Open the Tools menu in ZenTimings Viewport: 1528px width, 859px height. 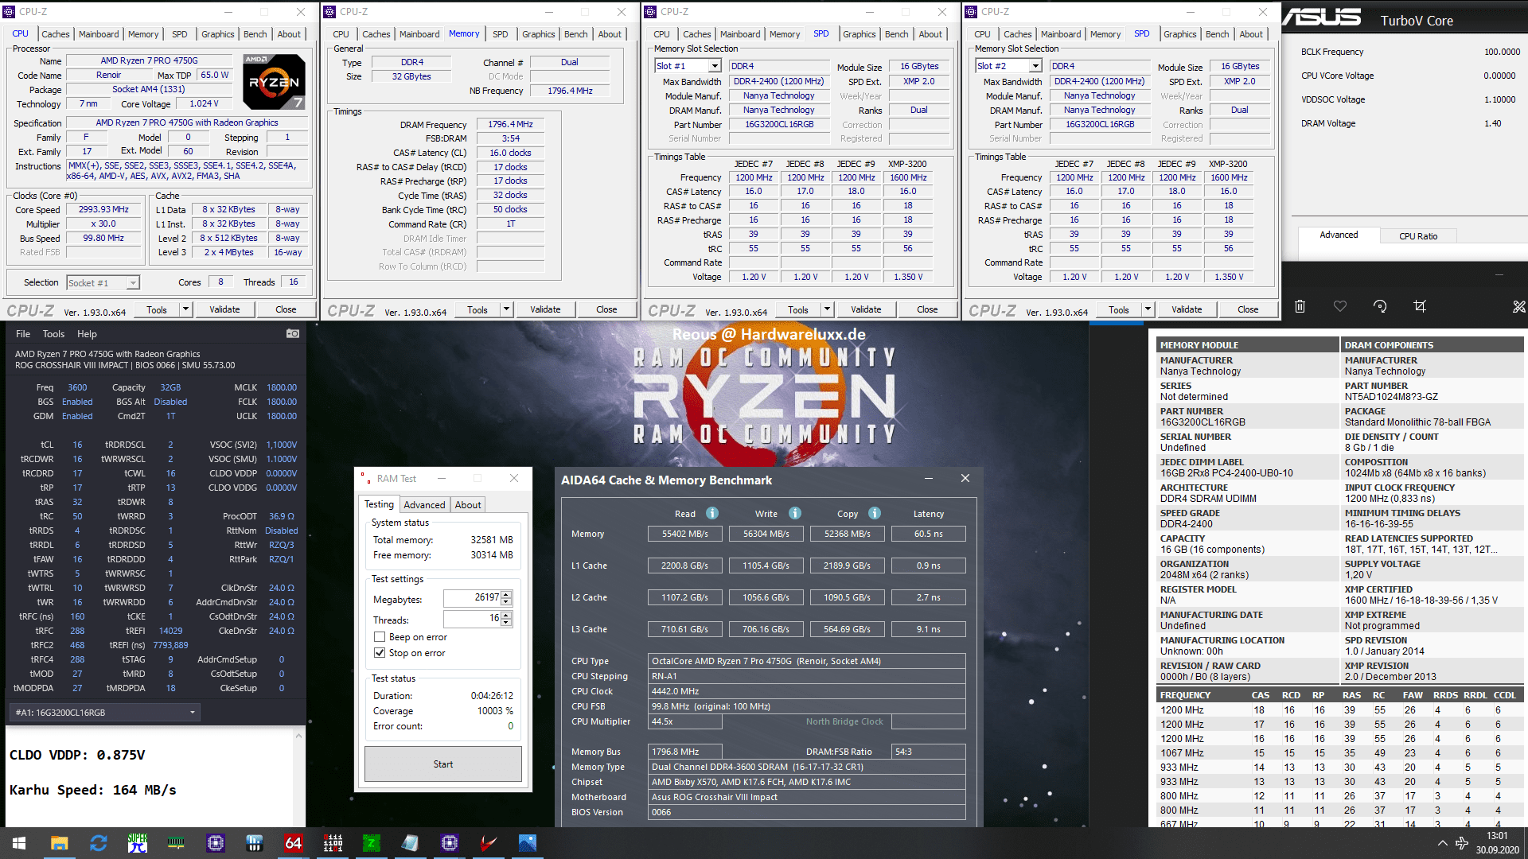pos(53,334)
